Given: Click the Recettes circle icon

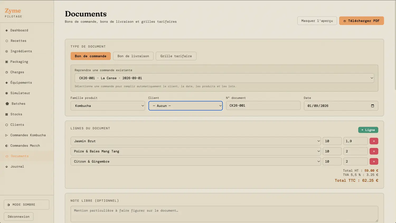Looking at the screenshot, I should tap(7, 41).
